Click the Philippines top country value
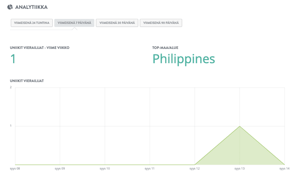This screenshot has width=295, height=173. (x=184, y=59)
